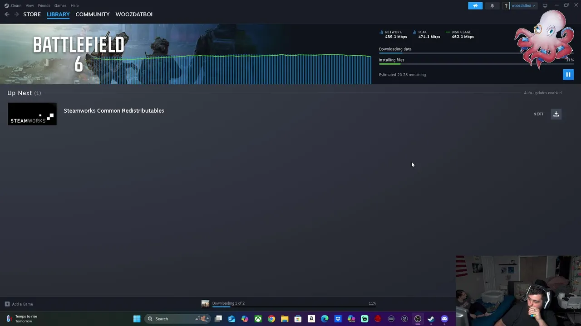Viewport: 581px width, 326px height.
Task: Click the taskbar Search box
Action: (177, 319)
